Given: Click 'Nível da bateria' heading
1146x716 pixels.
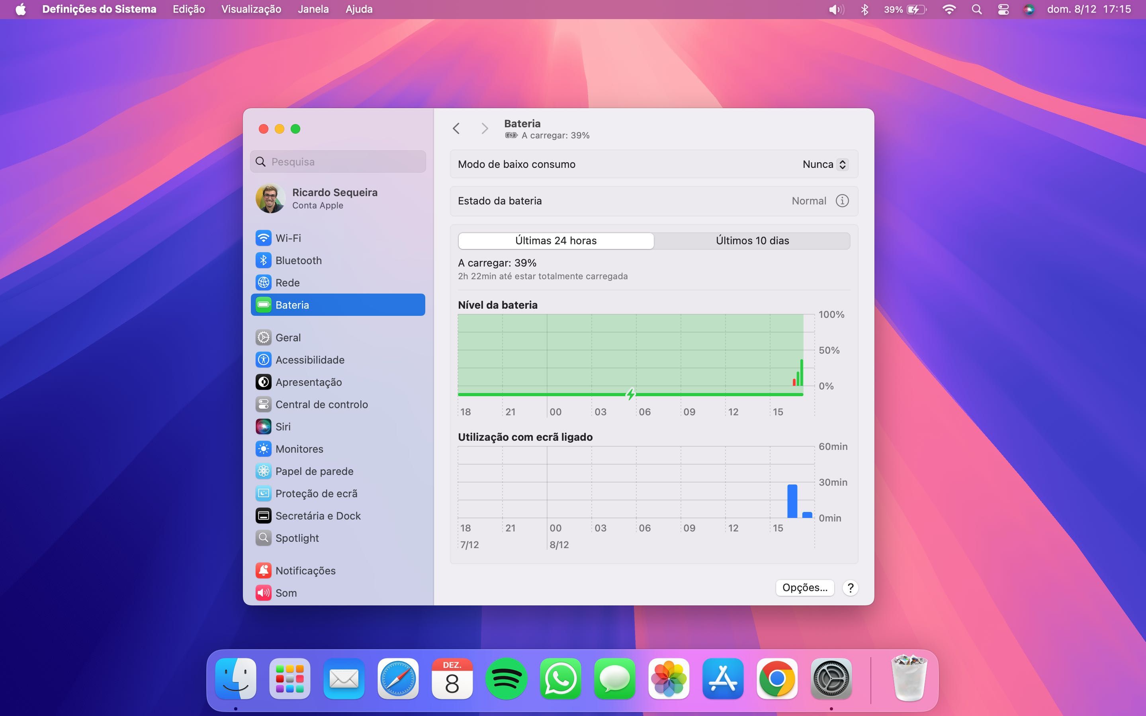Looking at the screenshot, I should point(498,305).
